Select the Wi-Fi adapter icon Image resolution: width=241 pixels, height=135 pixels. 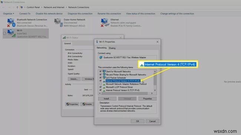click(11, 33)
